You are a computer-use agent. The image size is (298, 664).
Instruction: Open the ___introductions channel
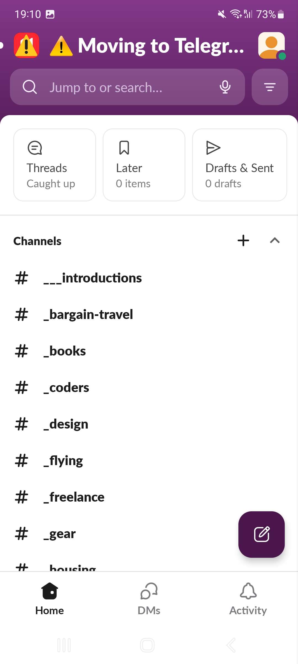pyautogui.click(x=93, y=278)
